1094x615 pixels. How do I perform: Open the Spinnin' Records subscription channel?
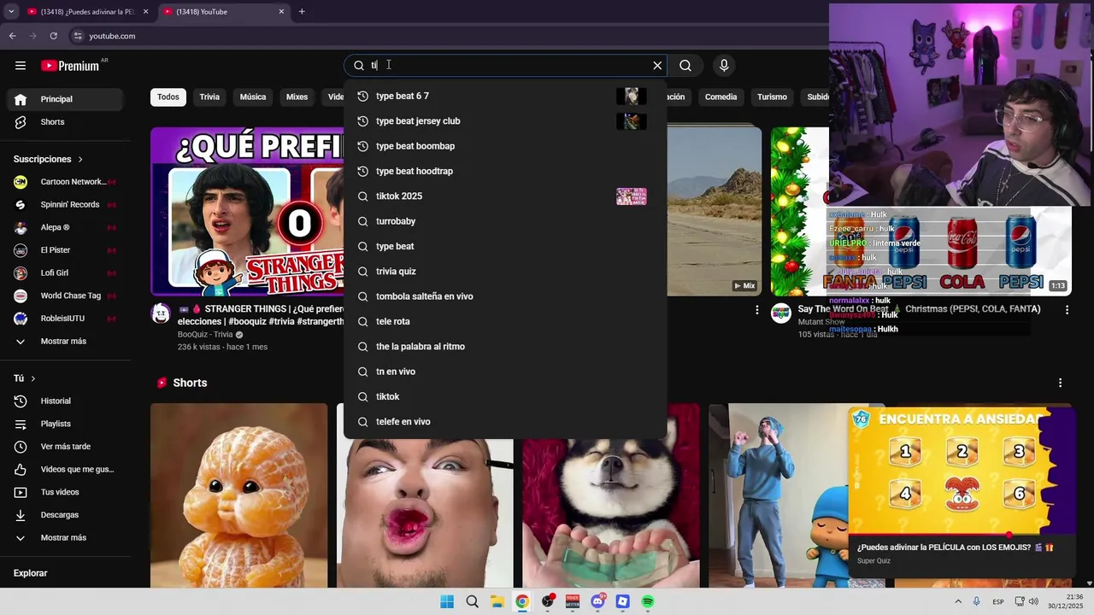(65, 205)
